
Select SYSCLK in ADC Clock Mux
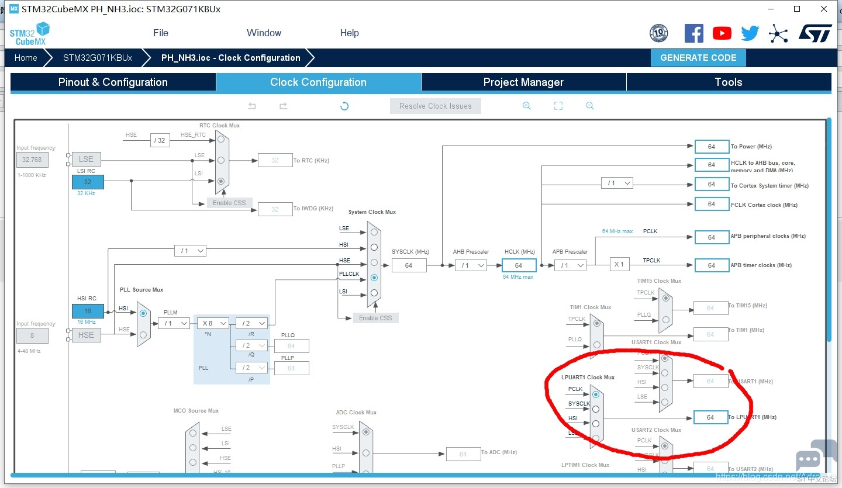(x=365, y=432)
